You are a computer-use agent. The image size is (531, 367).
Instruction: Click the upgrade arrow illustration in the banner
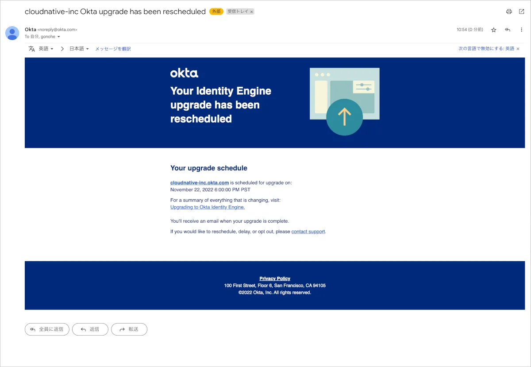coord(344,101)
